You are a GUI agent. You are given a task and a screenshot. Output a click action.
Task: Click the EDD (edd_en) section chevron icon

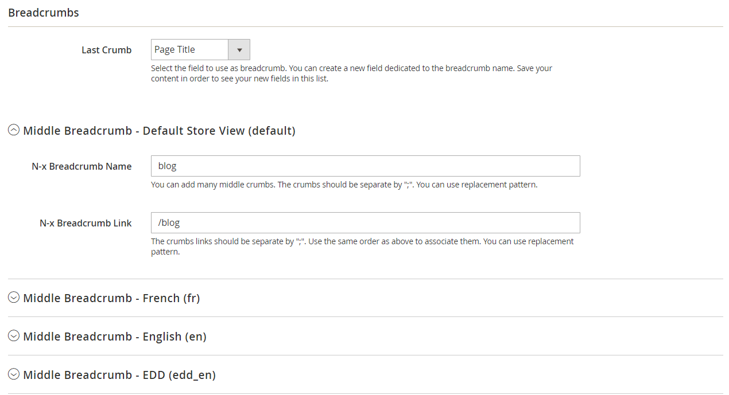[x=14, y=375]
